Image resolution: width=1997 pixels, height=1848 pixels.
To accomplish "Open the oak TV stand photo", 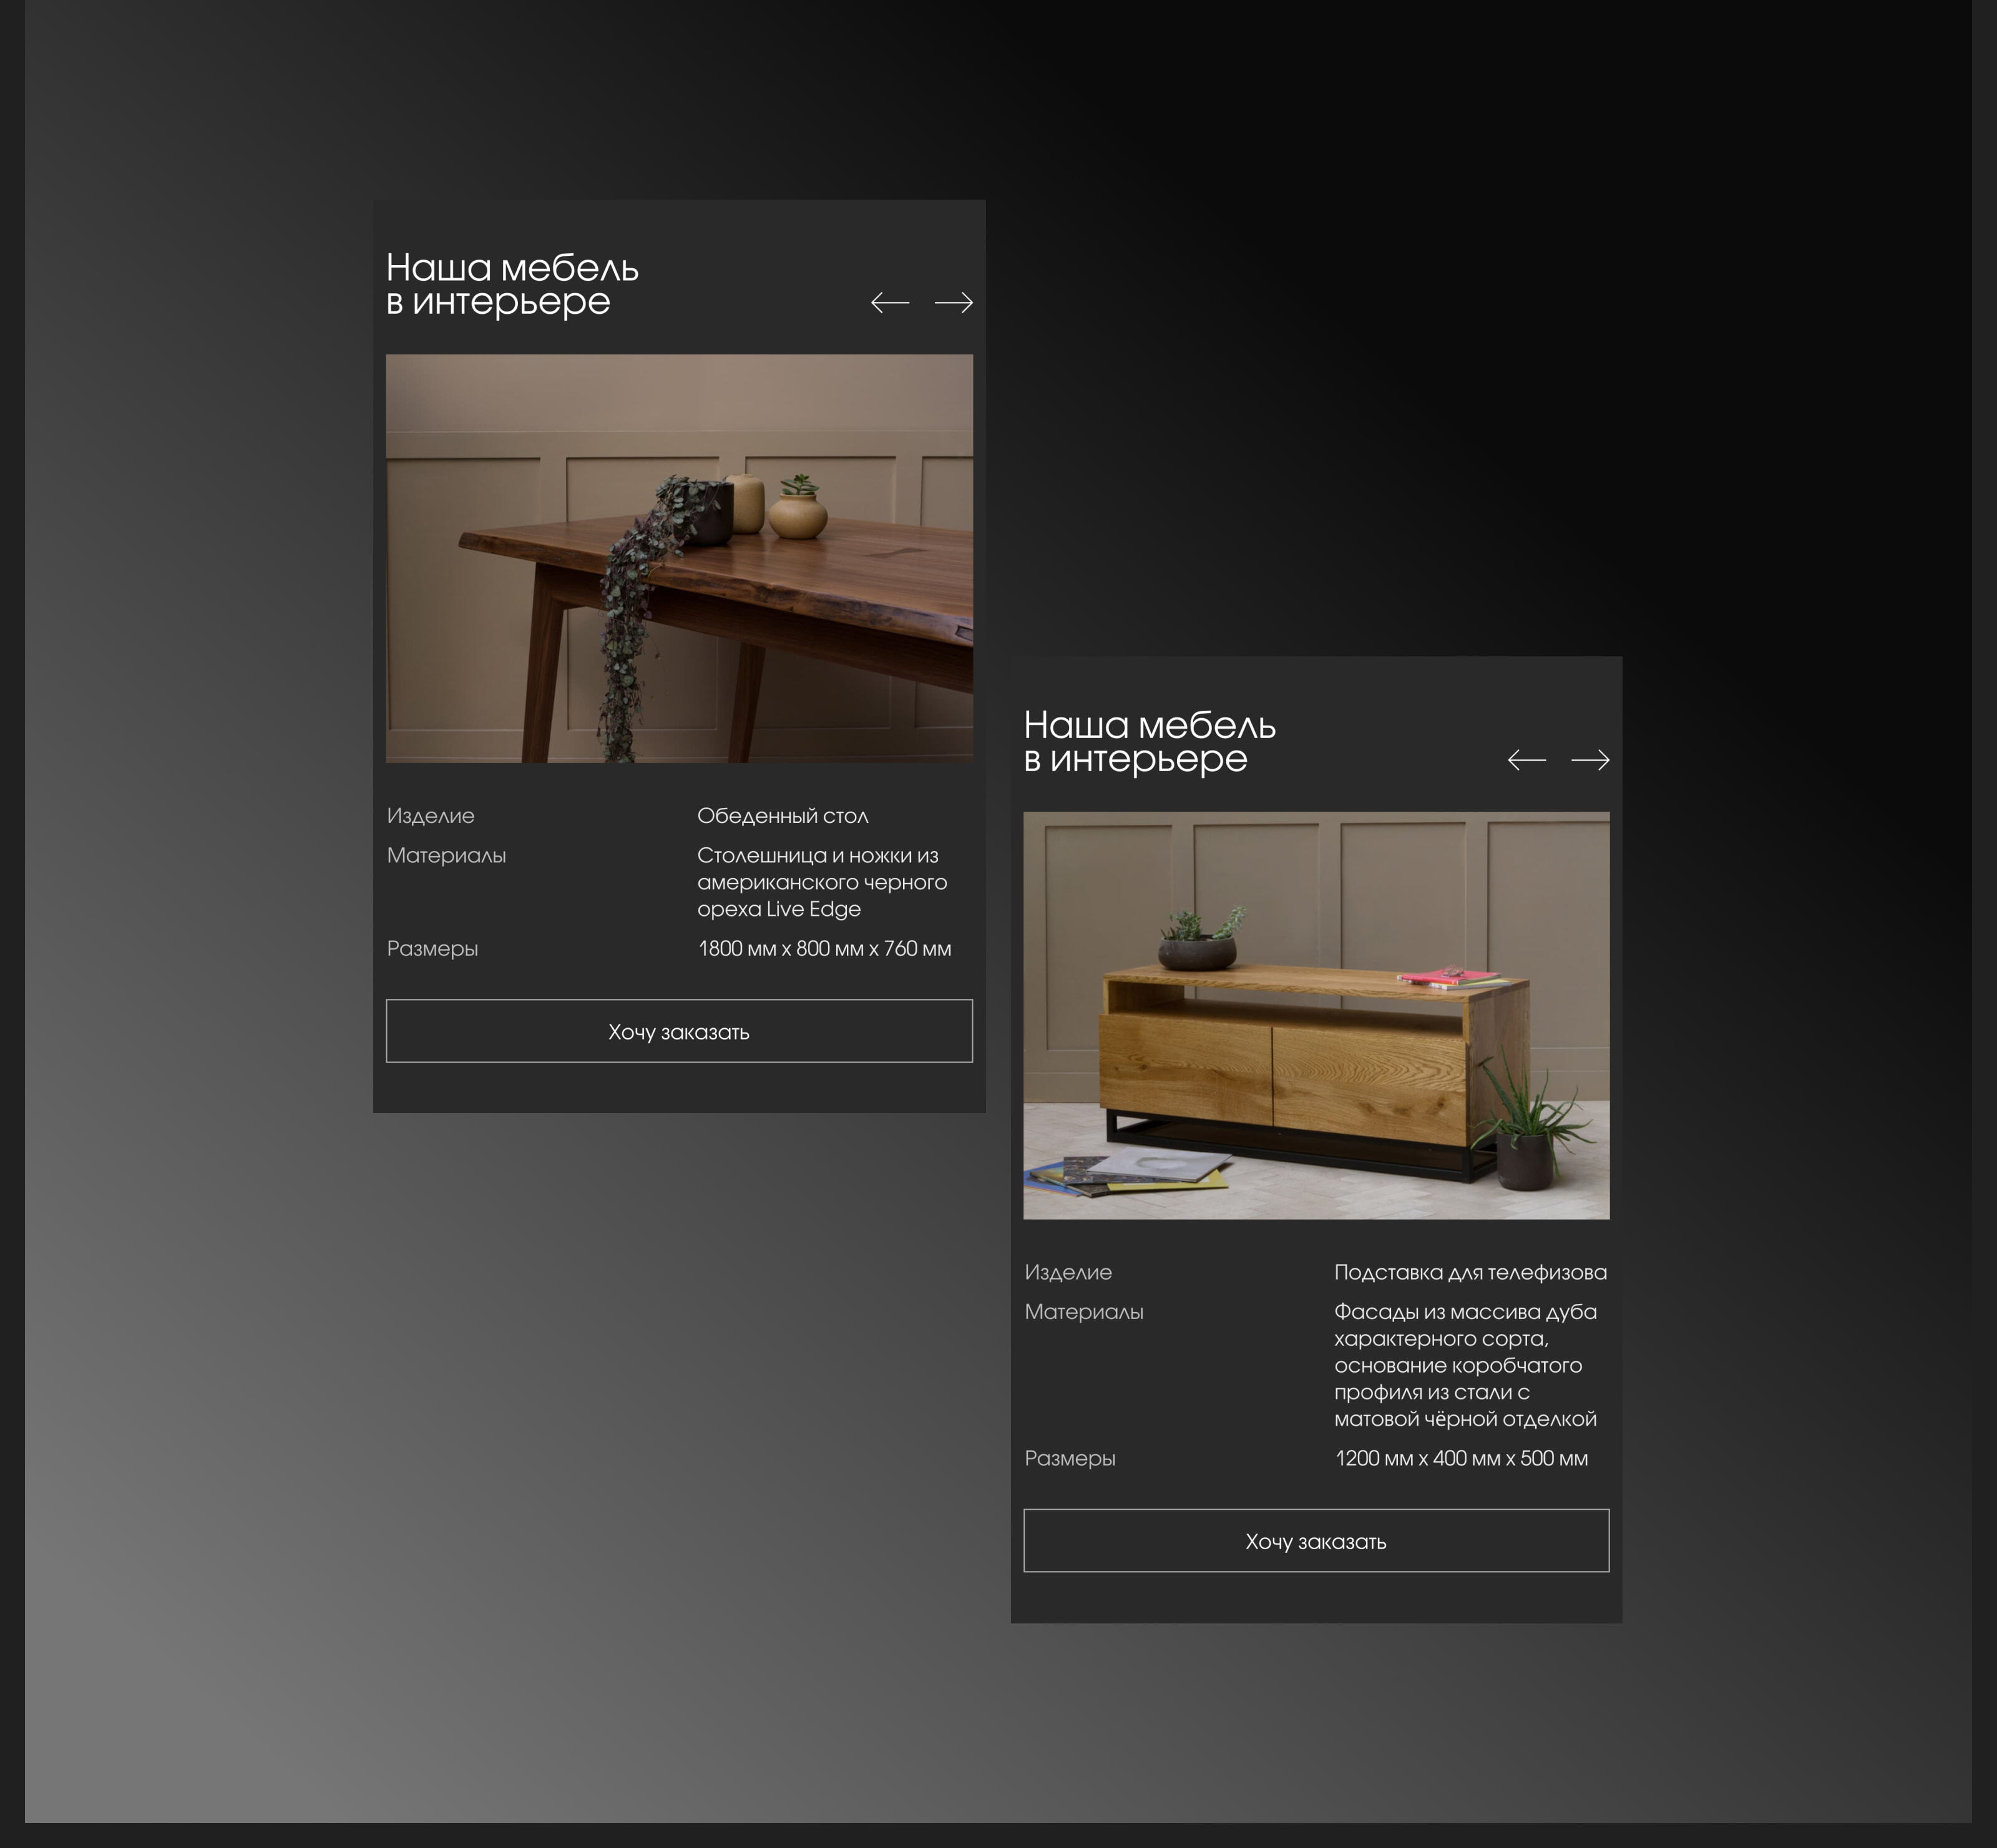I will point(1316,1015).
